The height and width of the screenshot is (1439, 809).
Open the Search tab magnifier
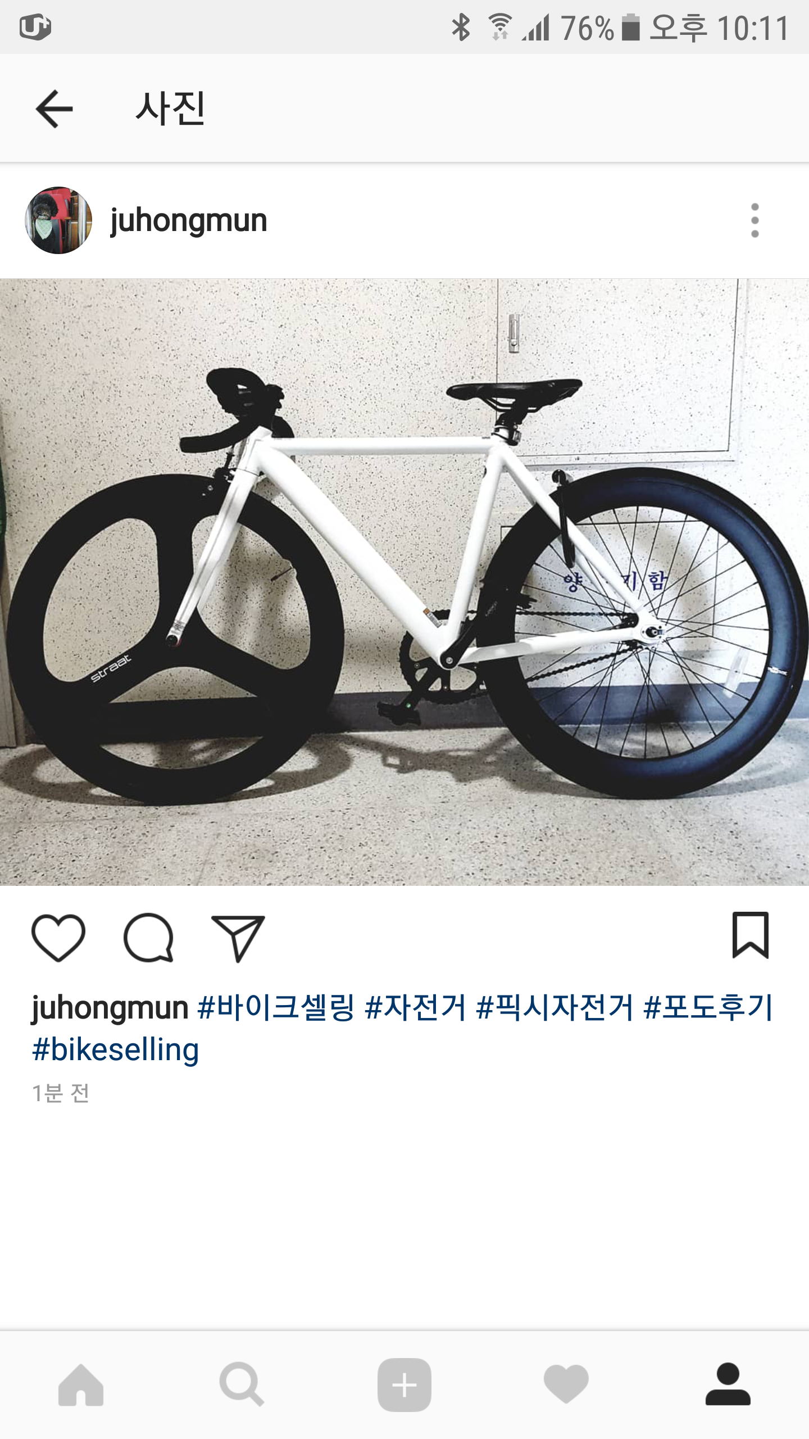click(242, 1384)
